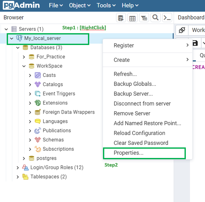Click the postgres database icon

pyautogui.click(x=32, y=158)
